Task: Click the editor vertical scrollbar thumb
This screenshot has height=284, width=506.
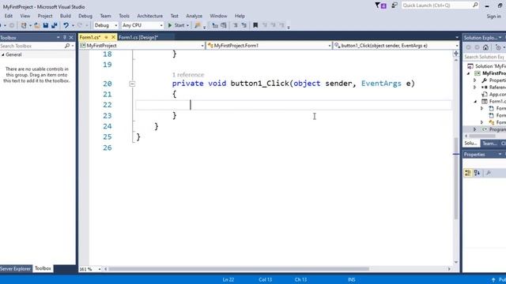Action: click(x=456, y=179)
